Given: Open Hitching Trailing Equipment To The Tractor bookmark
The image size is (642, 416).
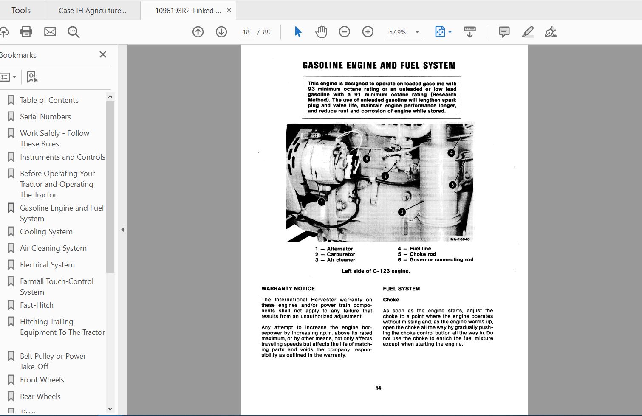Looking at the screenshot, I should click(62, 327).
